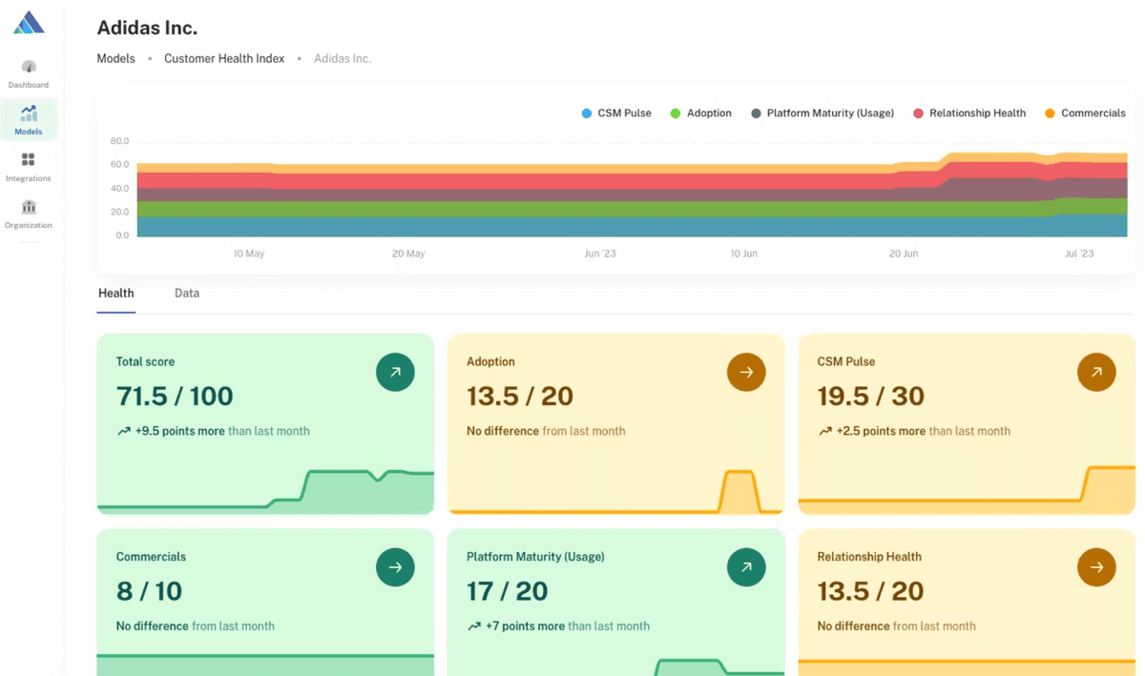Click the 19.5 / 30 score

pyautogui.click(x=871, y=396)
